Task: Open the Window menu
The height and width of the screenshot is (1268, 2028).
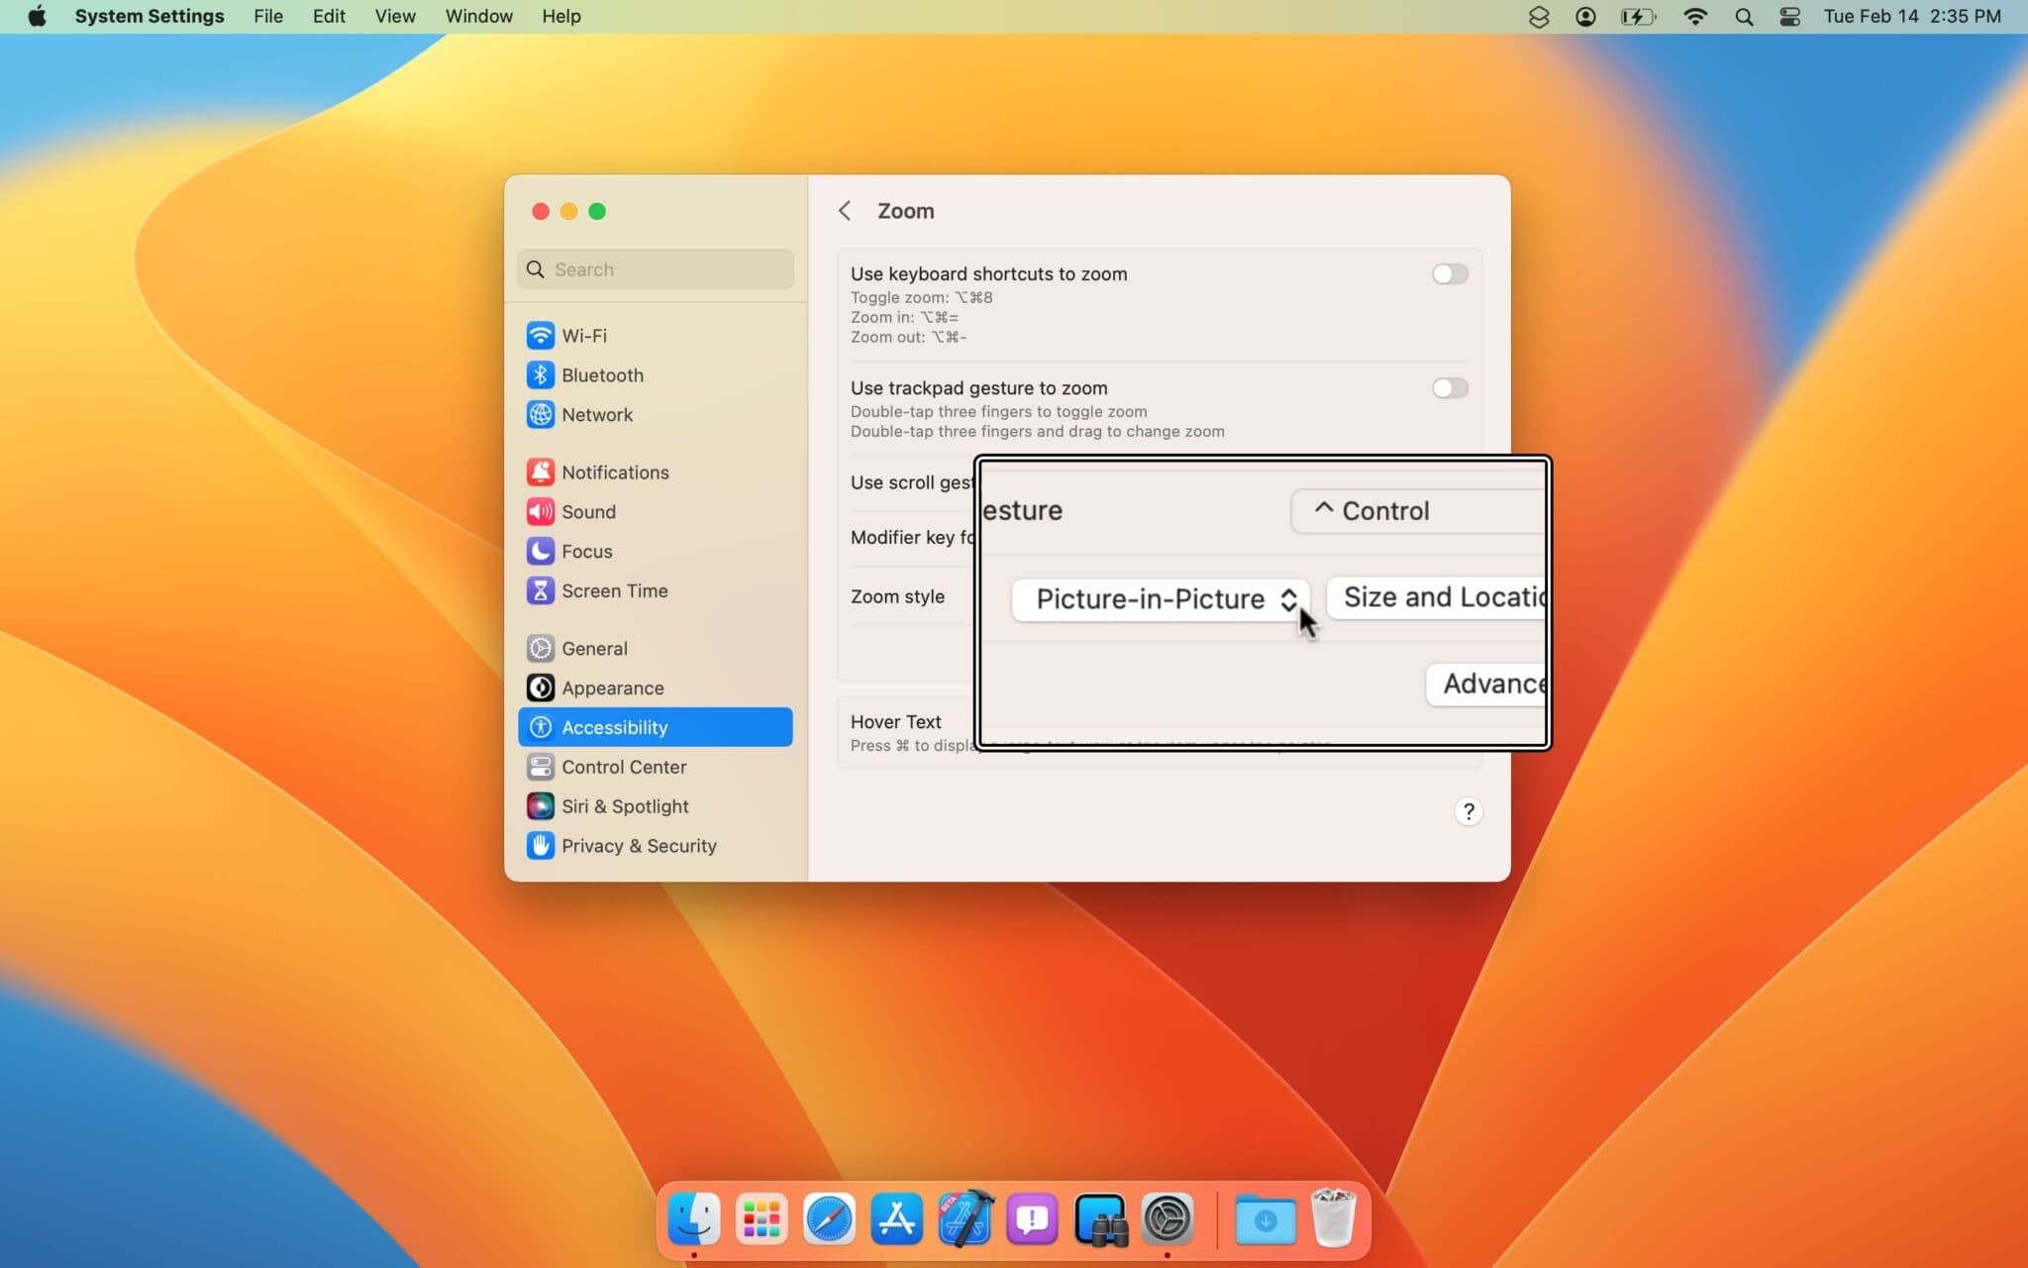Action: 478,17
